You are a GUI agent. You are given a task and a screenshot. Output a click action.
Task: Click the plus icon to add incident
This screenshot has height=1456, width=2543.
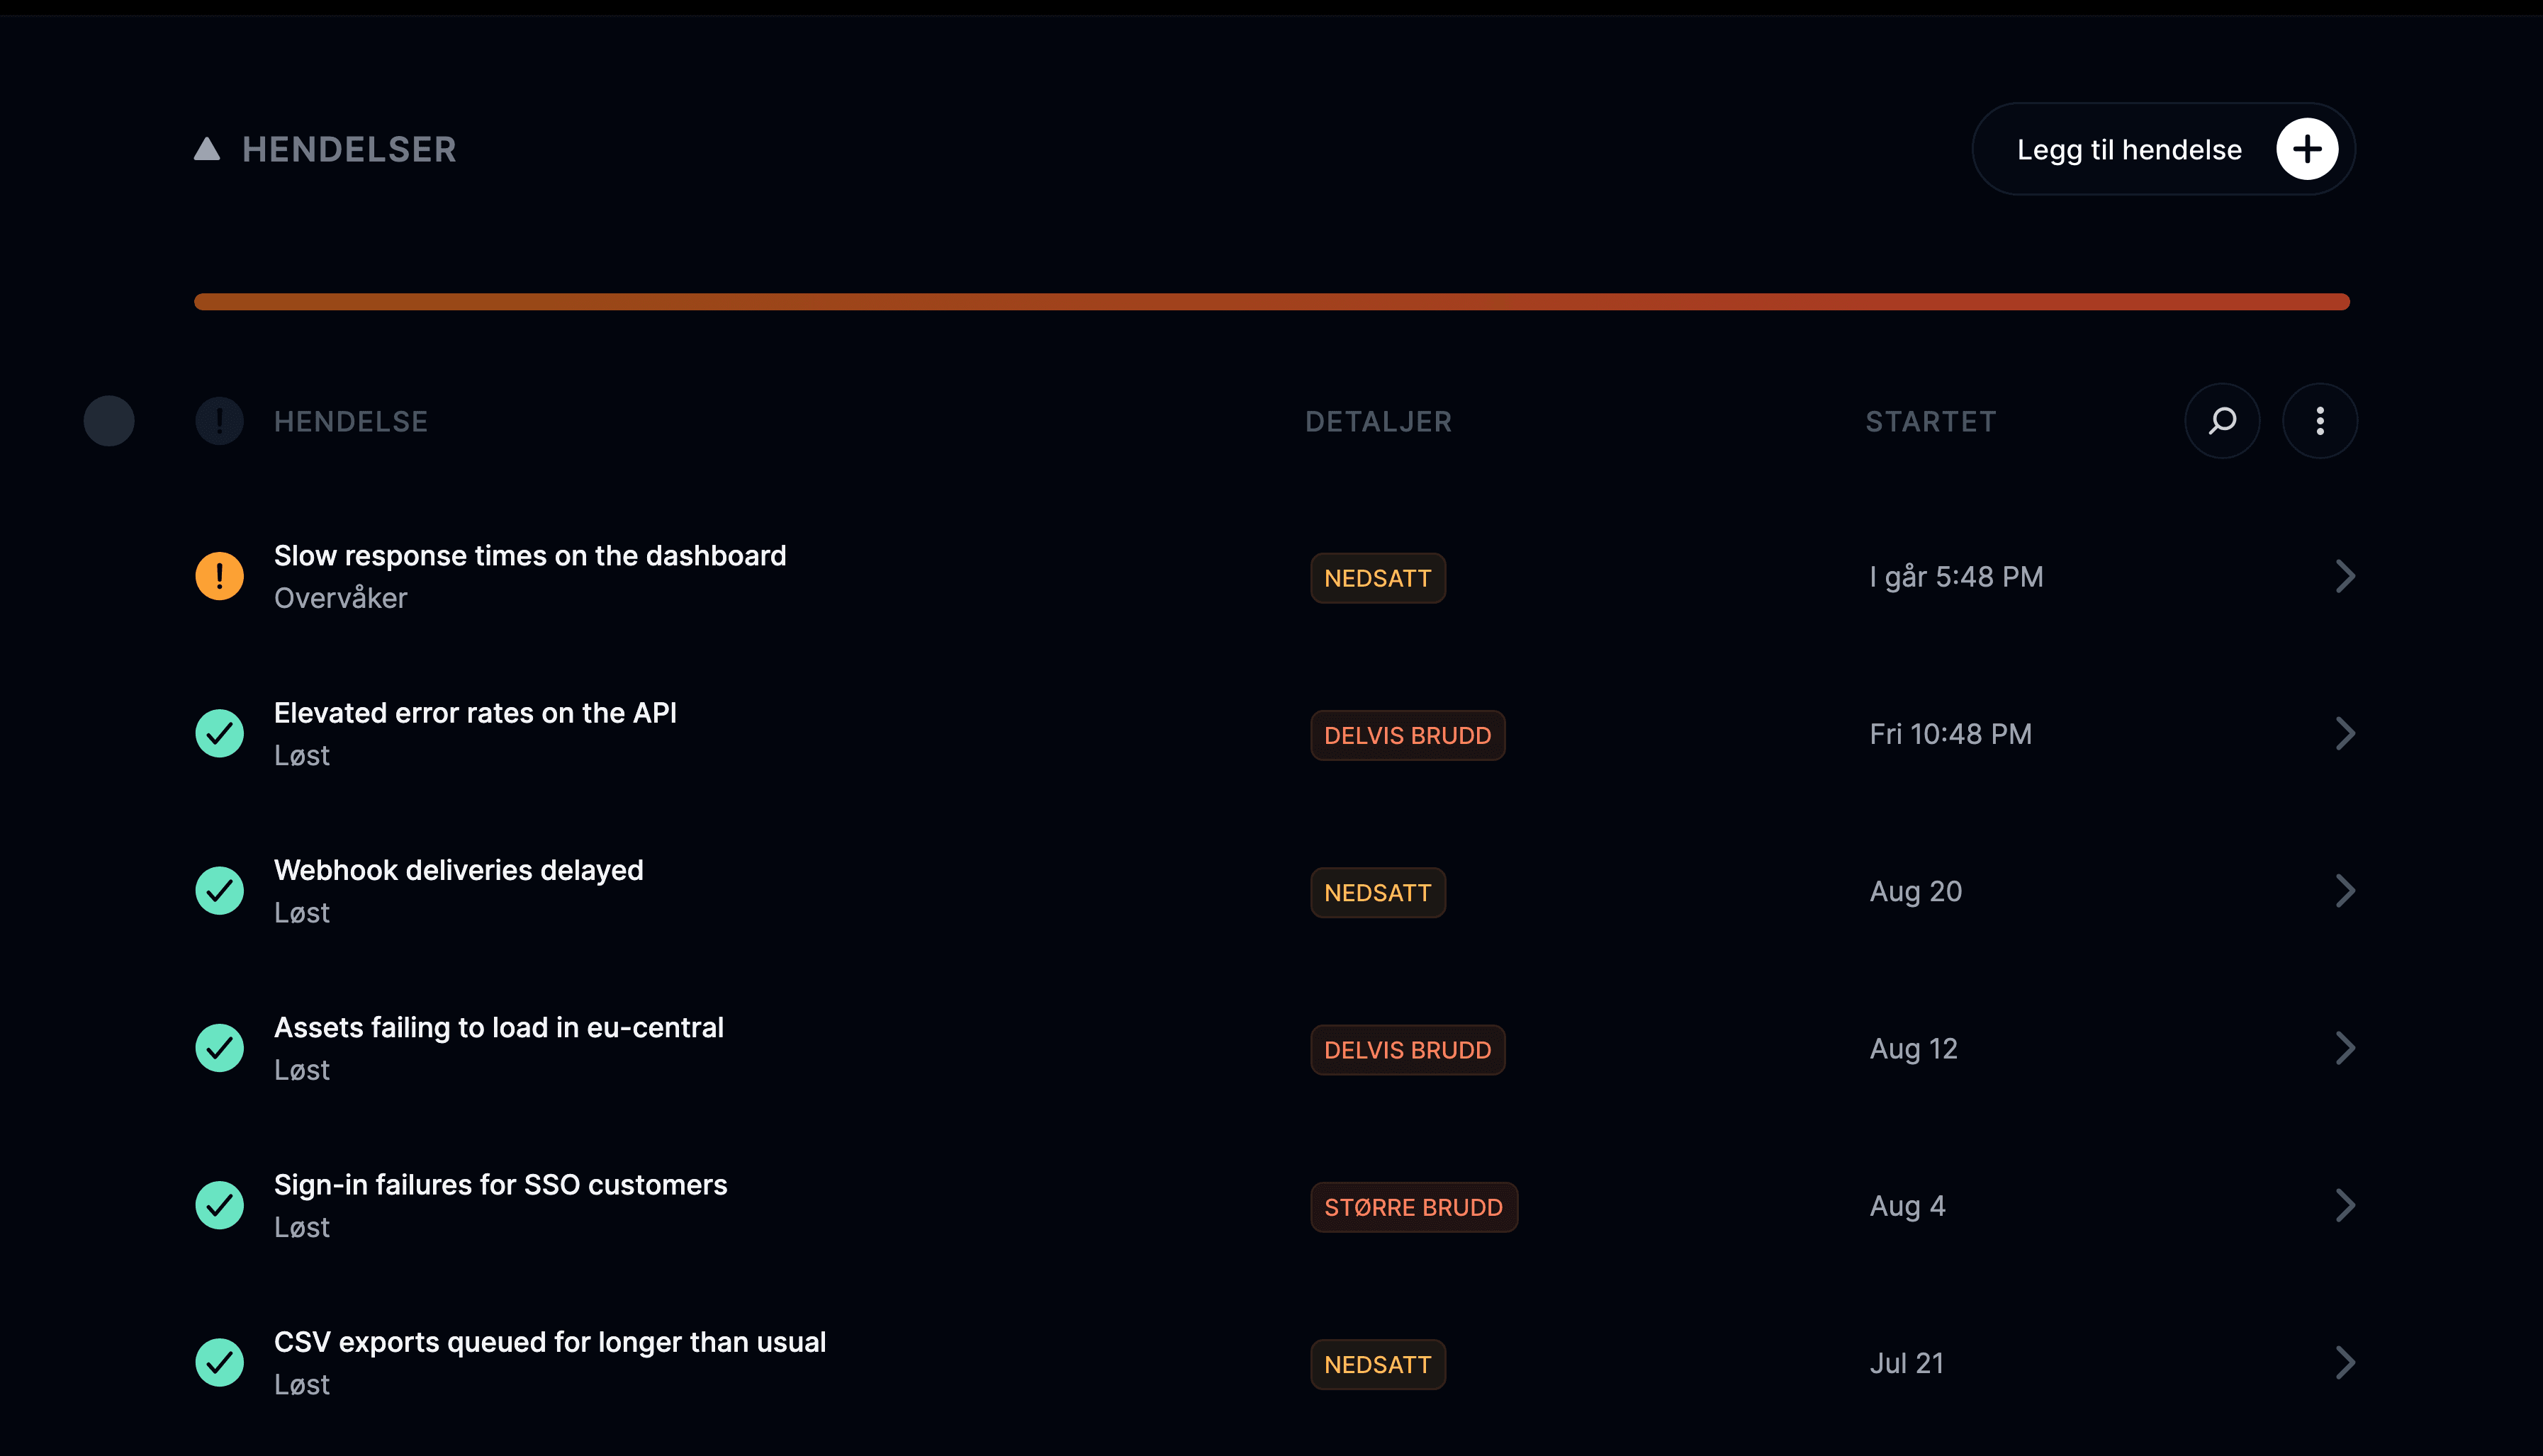tap(2307, 149)
